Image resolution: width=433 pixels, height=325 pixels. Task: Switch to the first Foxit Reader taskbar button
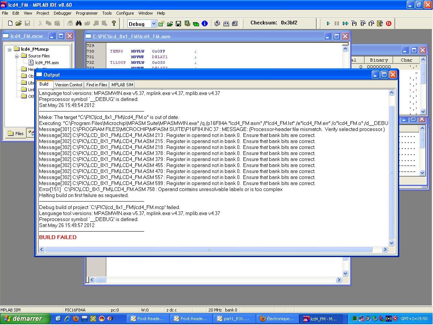coord(148,319)
